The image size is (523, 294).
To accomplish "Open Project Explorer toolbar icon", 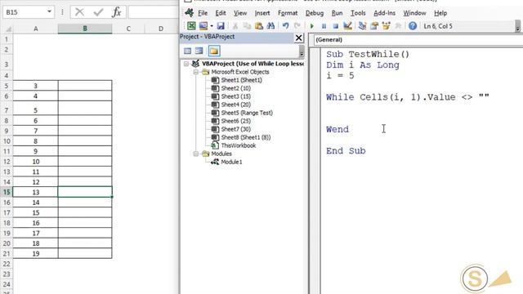I will pyautogui.click(x=362, y=25).
